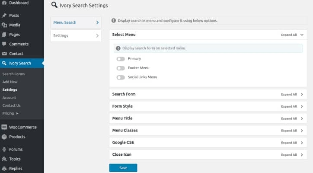This screenshot has width=313, height=173.
Task: Click the Dashboard gauge icon
Action: coord(4,3)
